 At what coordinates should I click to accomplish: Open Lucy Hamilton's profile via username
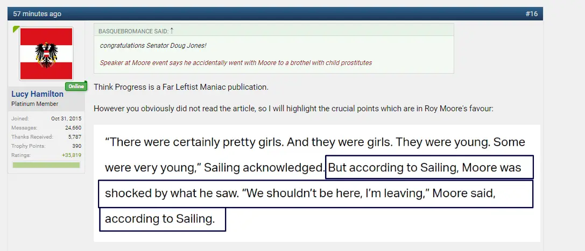tap(37, 95)
